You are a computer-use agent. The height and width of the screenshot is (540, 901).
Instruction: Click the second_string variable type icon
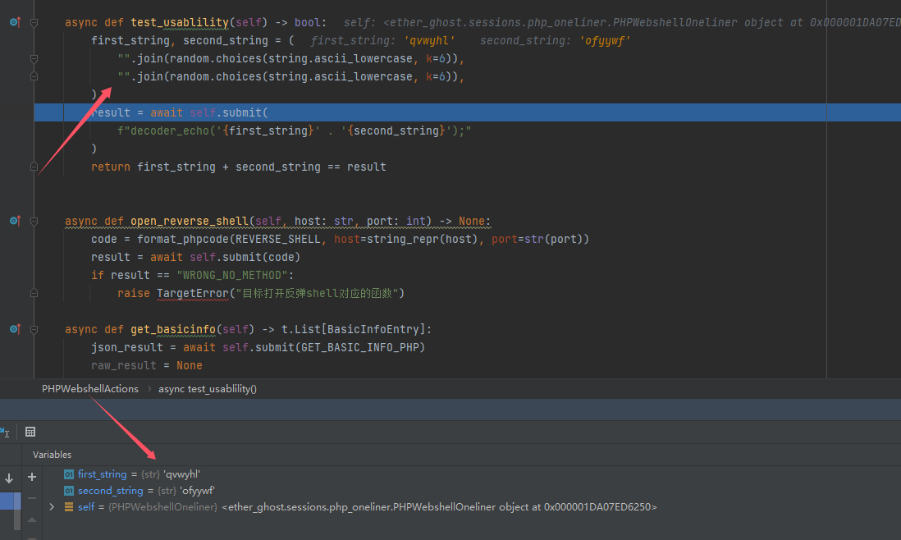click(x=69, y=491)
